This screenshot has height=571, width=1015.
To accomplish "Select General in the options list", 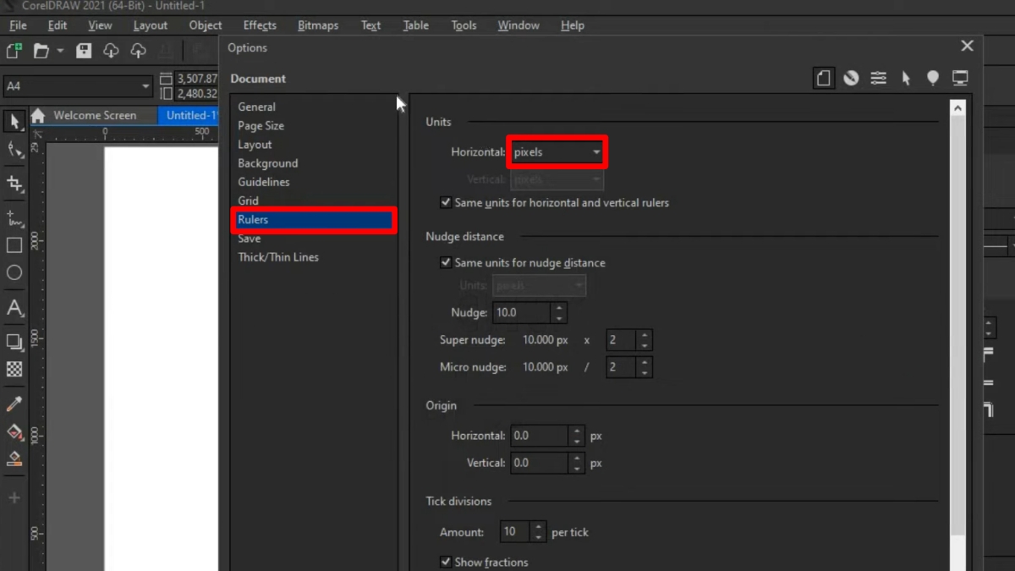I will 256,107.
